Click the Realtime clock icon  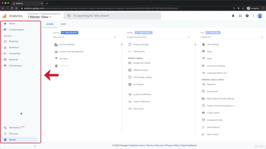(5, 41)
